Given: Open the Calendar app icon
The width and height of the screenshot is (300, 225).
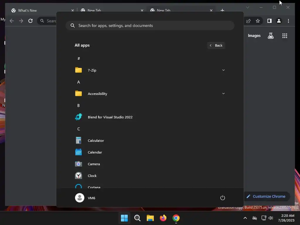Looking at the screenshot, I should click(x=79, y=152).
